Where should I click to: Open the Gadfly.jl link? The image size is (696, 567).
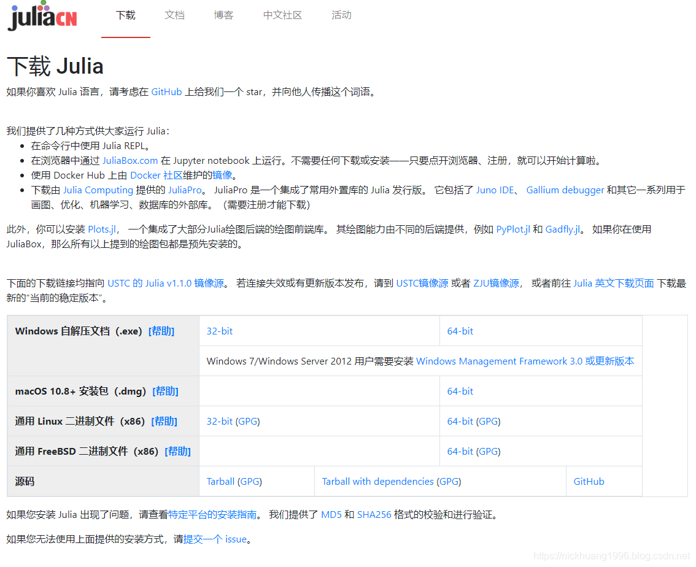pos(562,229)
